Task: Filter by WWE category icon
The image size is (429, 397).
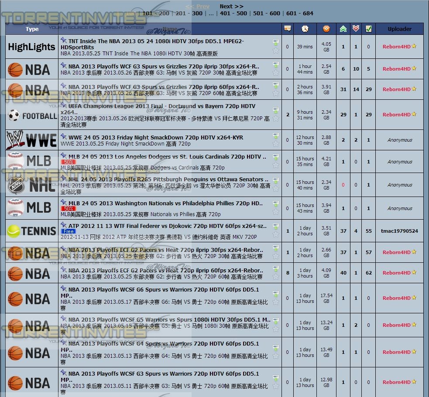Action: tap(31, 140)
